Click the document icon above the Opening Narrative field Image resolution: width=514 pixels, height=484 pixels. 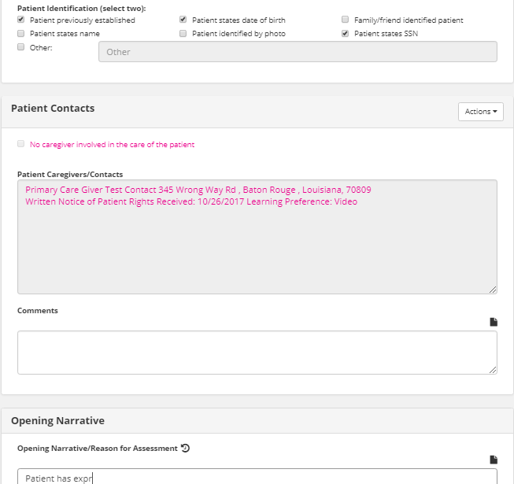[x=494, y=460]
